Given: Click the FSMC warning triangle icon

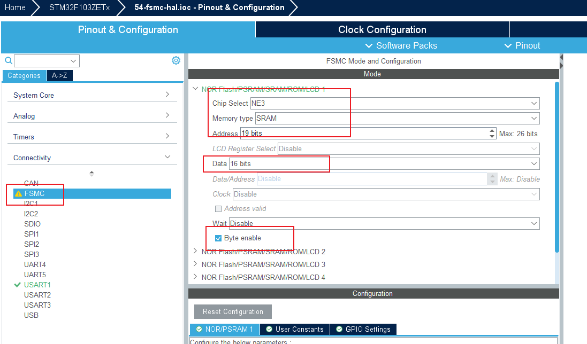Looking at the screenshot, I should point(18,193).
